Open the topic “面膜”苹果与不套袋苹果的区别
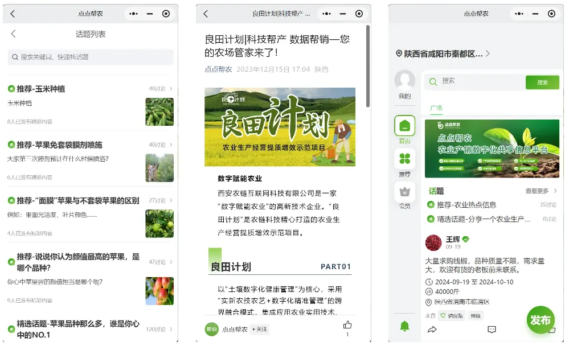The image size is (569, 350). [78, 200]
